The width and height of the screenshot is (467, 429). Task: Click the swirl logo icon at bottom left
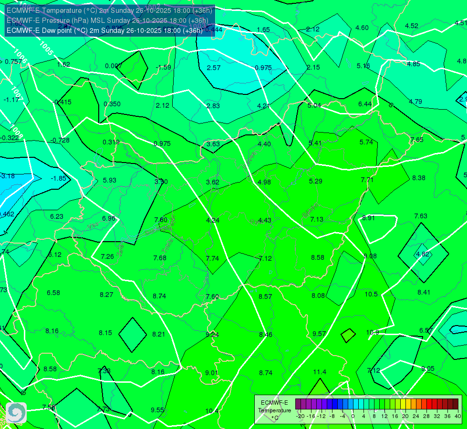coord(16,413)
